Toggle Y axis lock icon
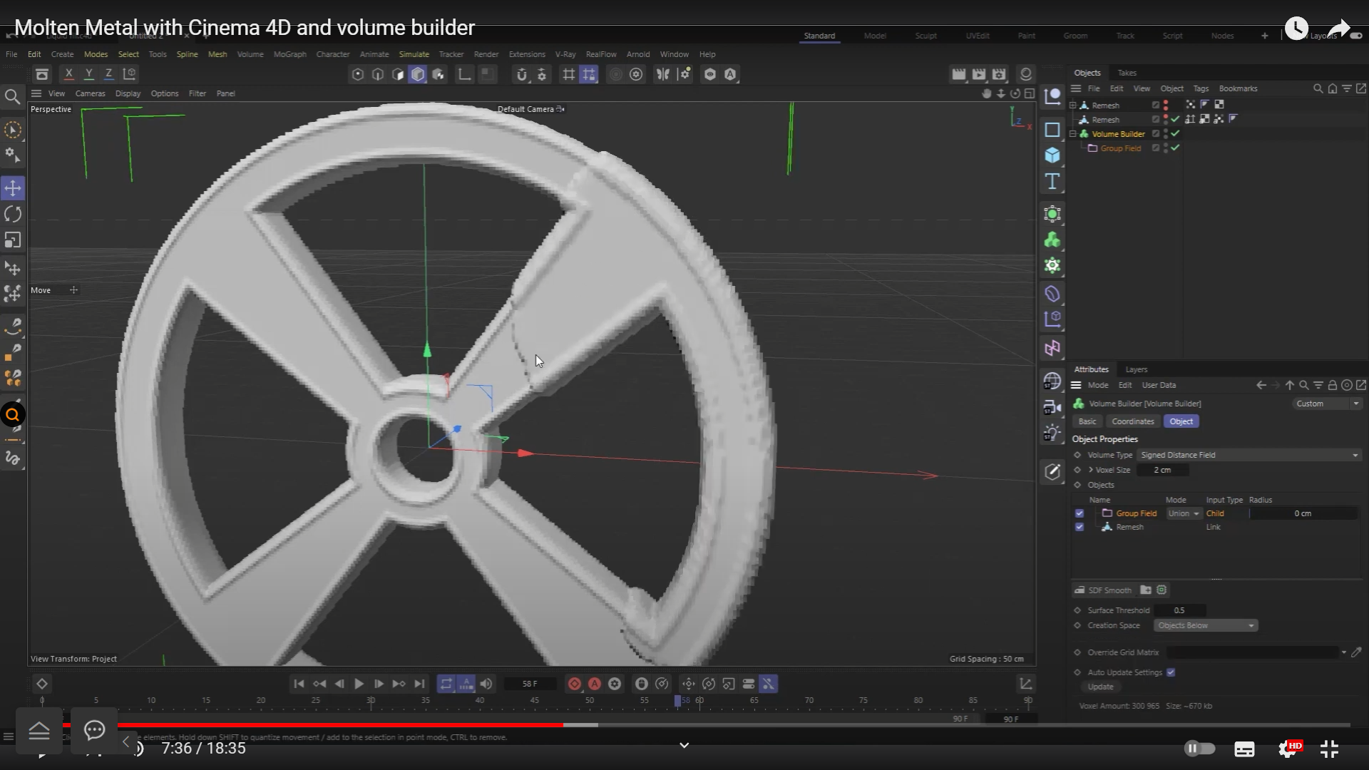1369x770 pixels. click(x=88, y=73)
